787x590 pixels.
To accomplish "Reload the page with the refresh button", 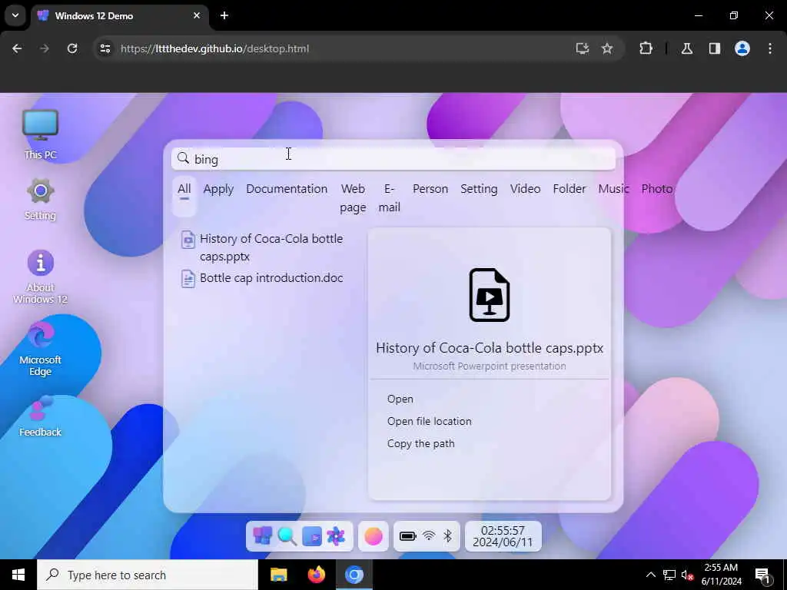I will click(x=72, y=48).
